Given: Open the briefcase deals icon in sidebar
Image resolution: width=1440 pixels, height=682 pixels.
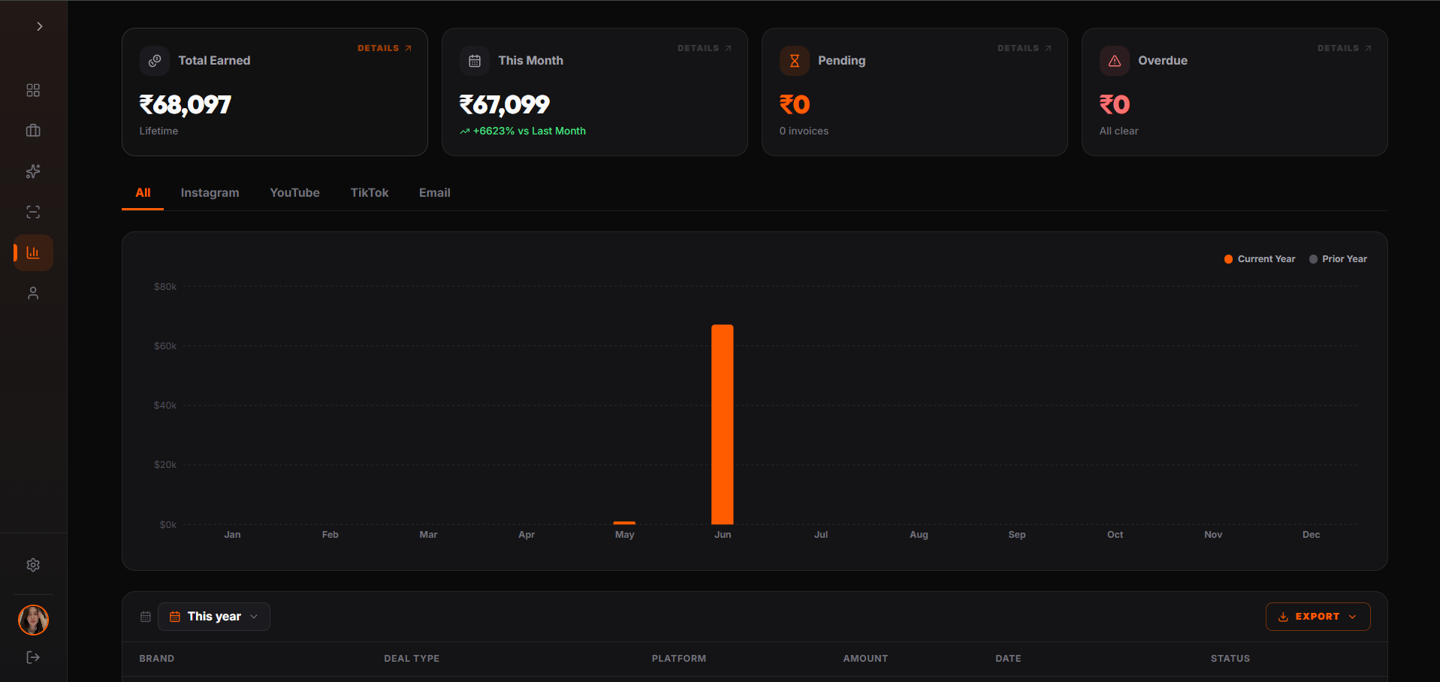Looking at the screenshot, I should click(33, 131).
